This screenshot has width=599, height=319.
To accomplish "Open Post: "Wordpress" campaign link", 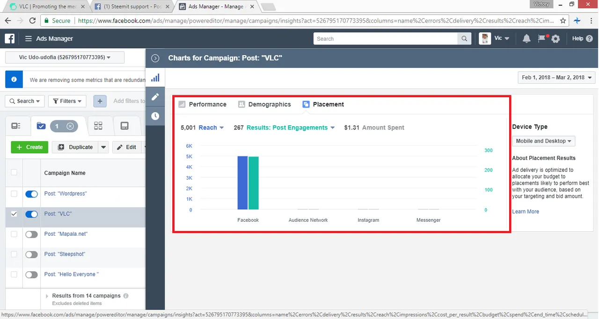I will coord(66,194).
